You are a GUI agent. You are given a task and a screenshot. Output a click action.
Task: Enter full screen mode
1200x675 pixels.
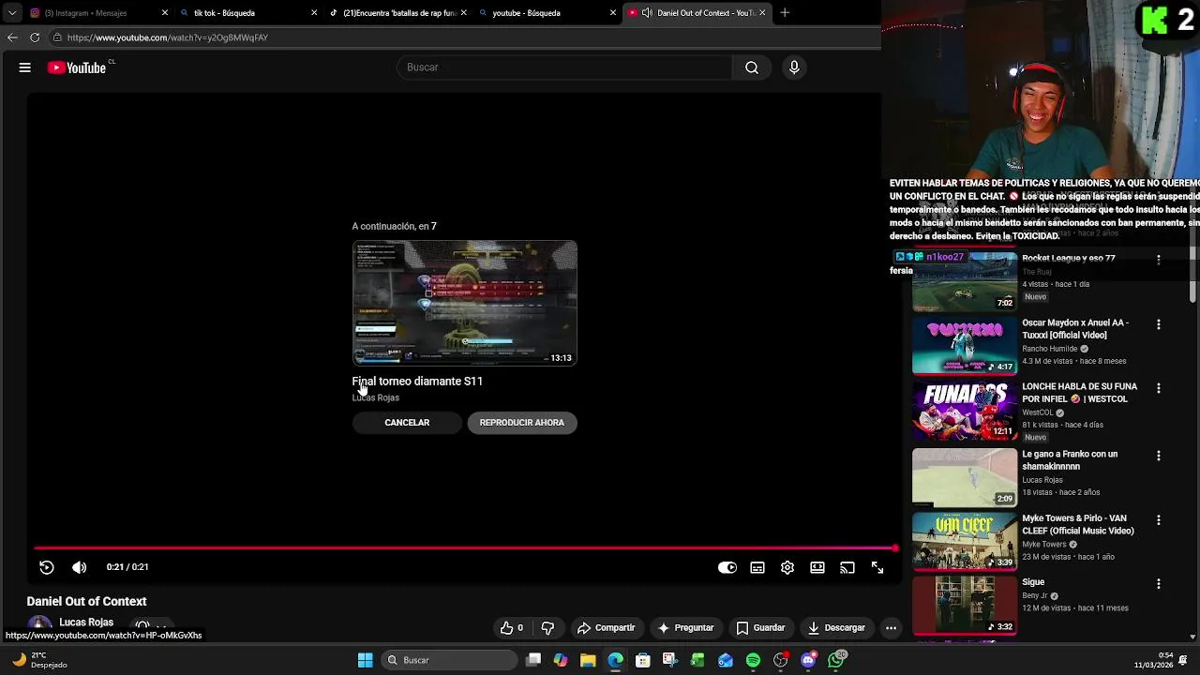(x=877, y=567)
